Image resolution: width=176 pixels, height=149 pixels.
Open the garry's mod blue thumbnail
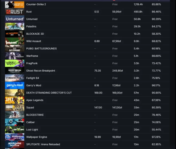tap(14, 85)
